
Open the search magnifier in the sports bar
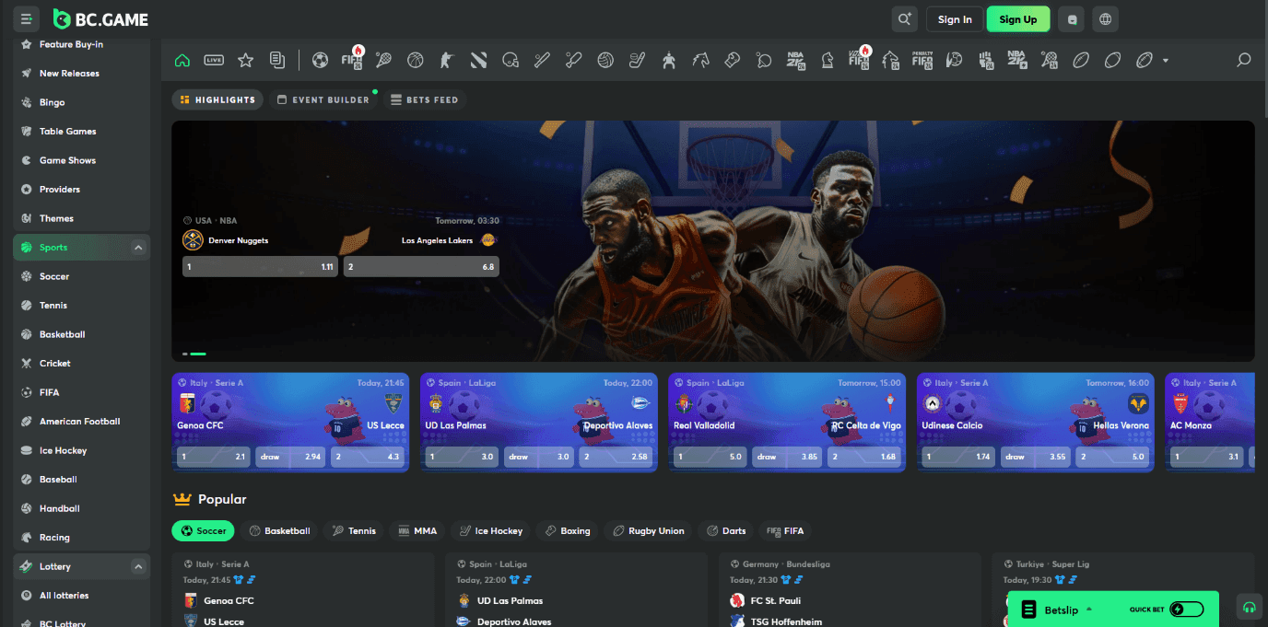click(x=1243, y=60)
